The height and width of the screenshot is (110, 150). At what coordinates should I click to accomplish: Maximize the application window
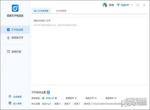click(x=138, y=5)
